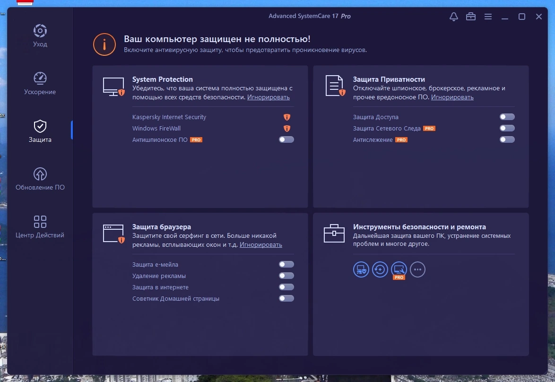Open Центр Действий action center
Screen dimensions: 555x382
tap(40, 227)
